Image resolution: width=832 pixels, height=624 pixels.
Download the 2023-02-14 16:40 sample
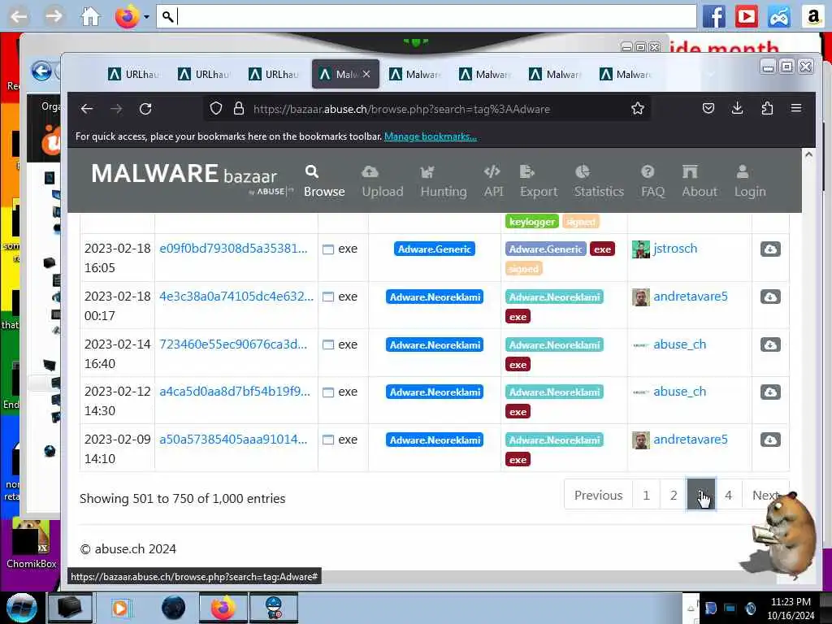(770, 344)
